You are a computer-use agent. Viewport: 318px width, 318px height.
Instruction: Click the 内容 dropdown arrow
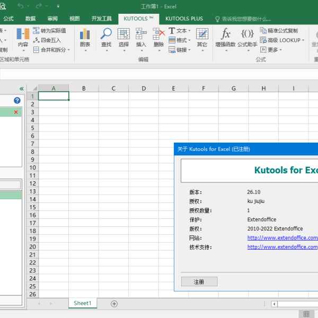pos(23,50)
